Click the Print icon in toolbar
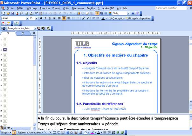The height and width of the screenshot is (136, 192). 27,13
